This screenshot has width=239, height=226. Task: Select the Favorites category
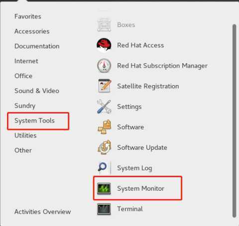(28, 16)
